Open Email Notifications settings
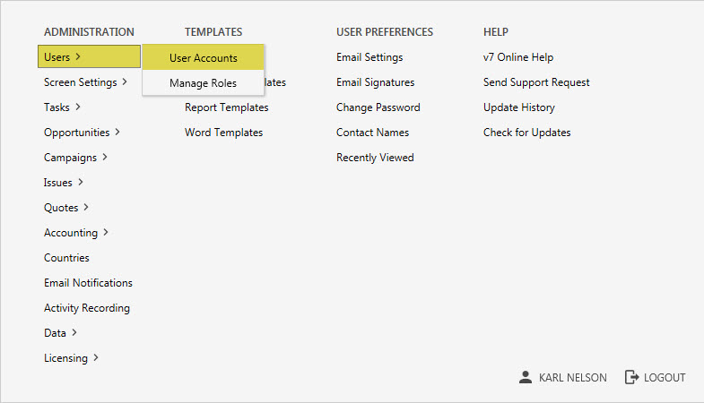The width and height of the screenshot is (704, 403). [x=88, y=283]
